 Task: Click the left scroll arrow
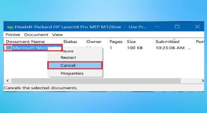point(7,81)
